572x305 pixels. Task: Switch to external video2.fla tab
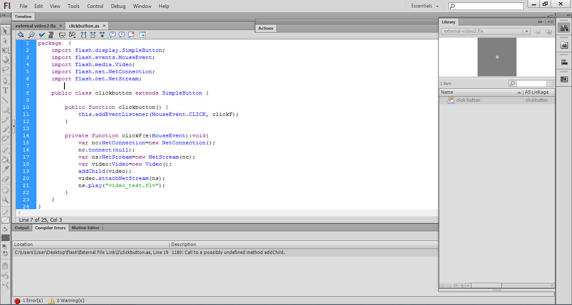click(x=36, y=26)
